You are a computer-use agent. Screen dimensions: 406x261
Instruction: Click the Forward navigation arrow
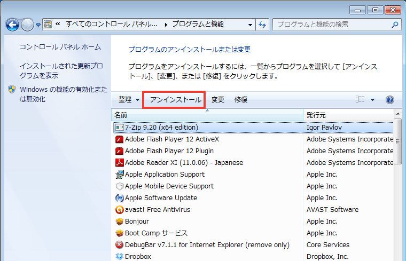[27, 25]
